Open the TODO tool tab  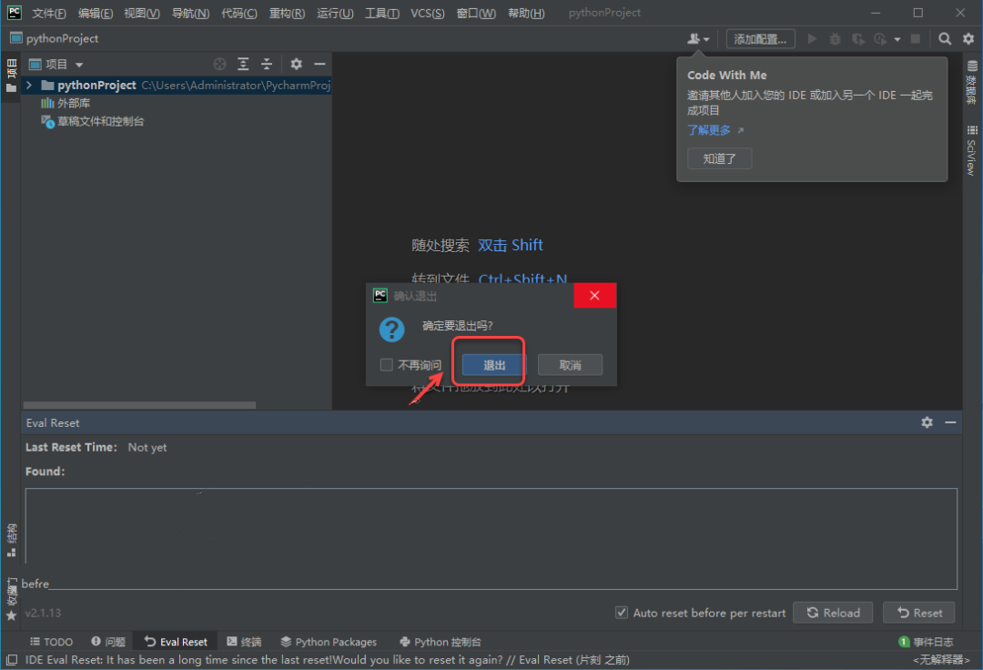coord(51,641)
